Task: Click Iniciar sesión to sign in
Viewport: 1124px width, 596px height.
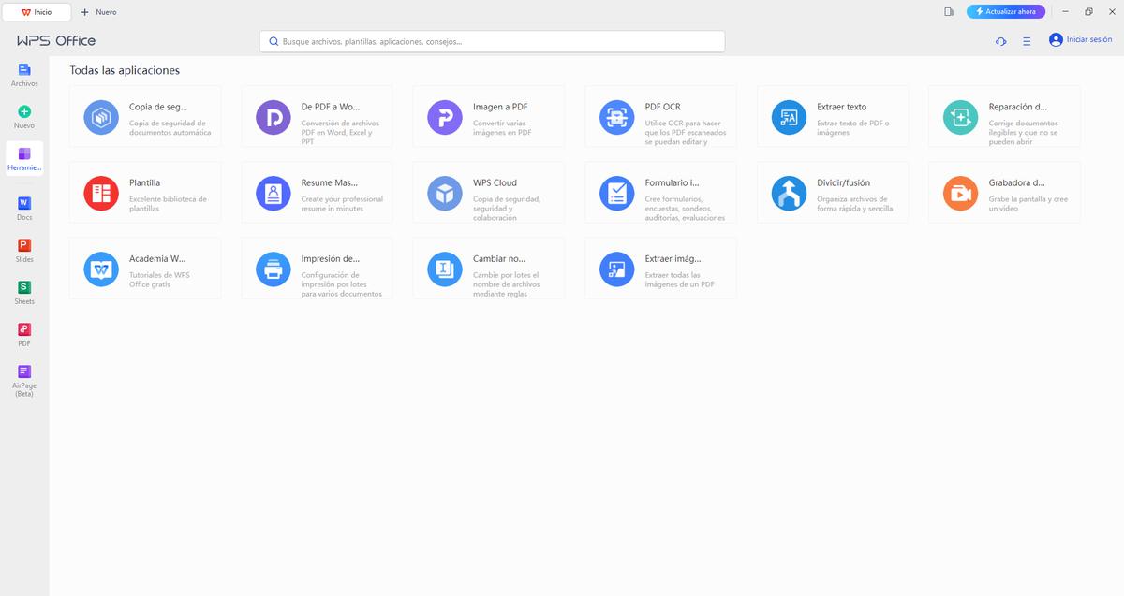Action: (x=1081, y=40)
